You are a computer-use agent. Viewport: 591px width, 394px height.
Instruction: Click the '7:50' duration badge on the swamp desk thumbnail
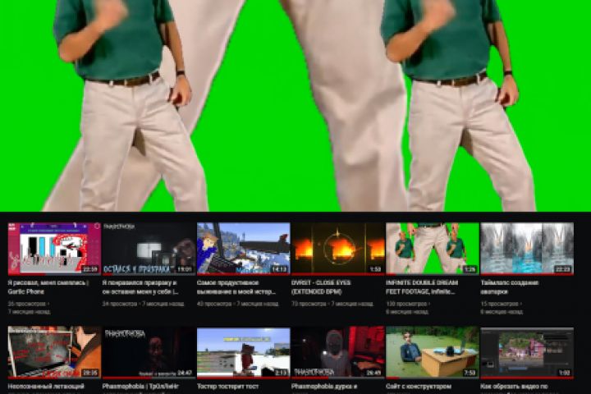(x=470, y=373)
